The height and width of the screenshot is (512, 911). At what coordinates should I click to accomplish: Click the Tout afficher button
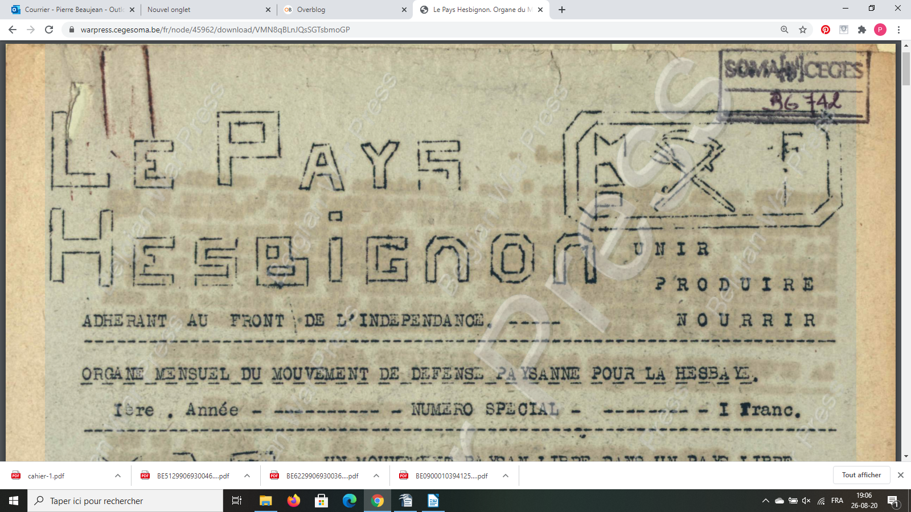point(861,475)
